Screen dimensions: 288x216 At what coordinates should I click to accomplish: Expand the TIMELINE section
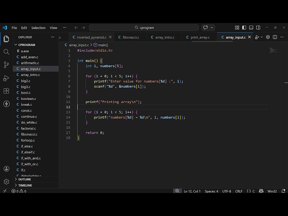click(x=25, y=185)
